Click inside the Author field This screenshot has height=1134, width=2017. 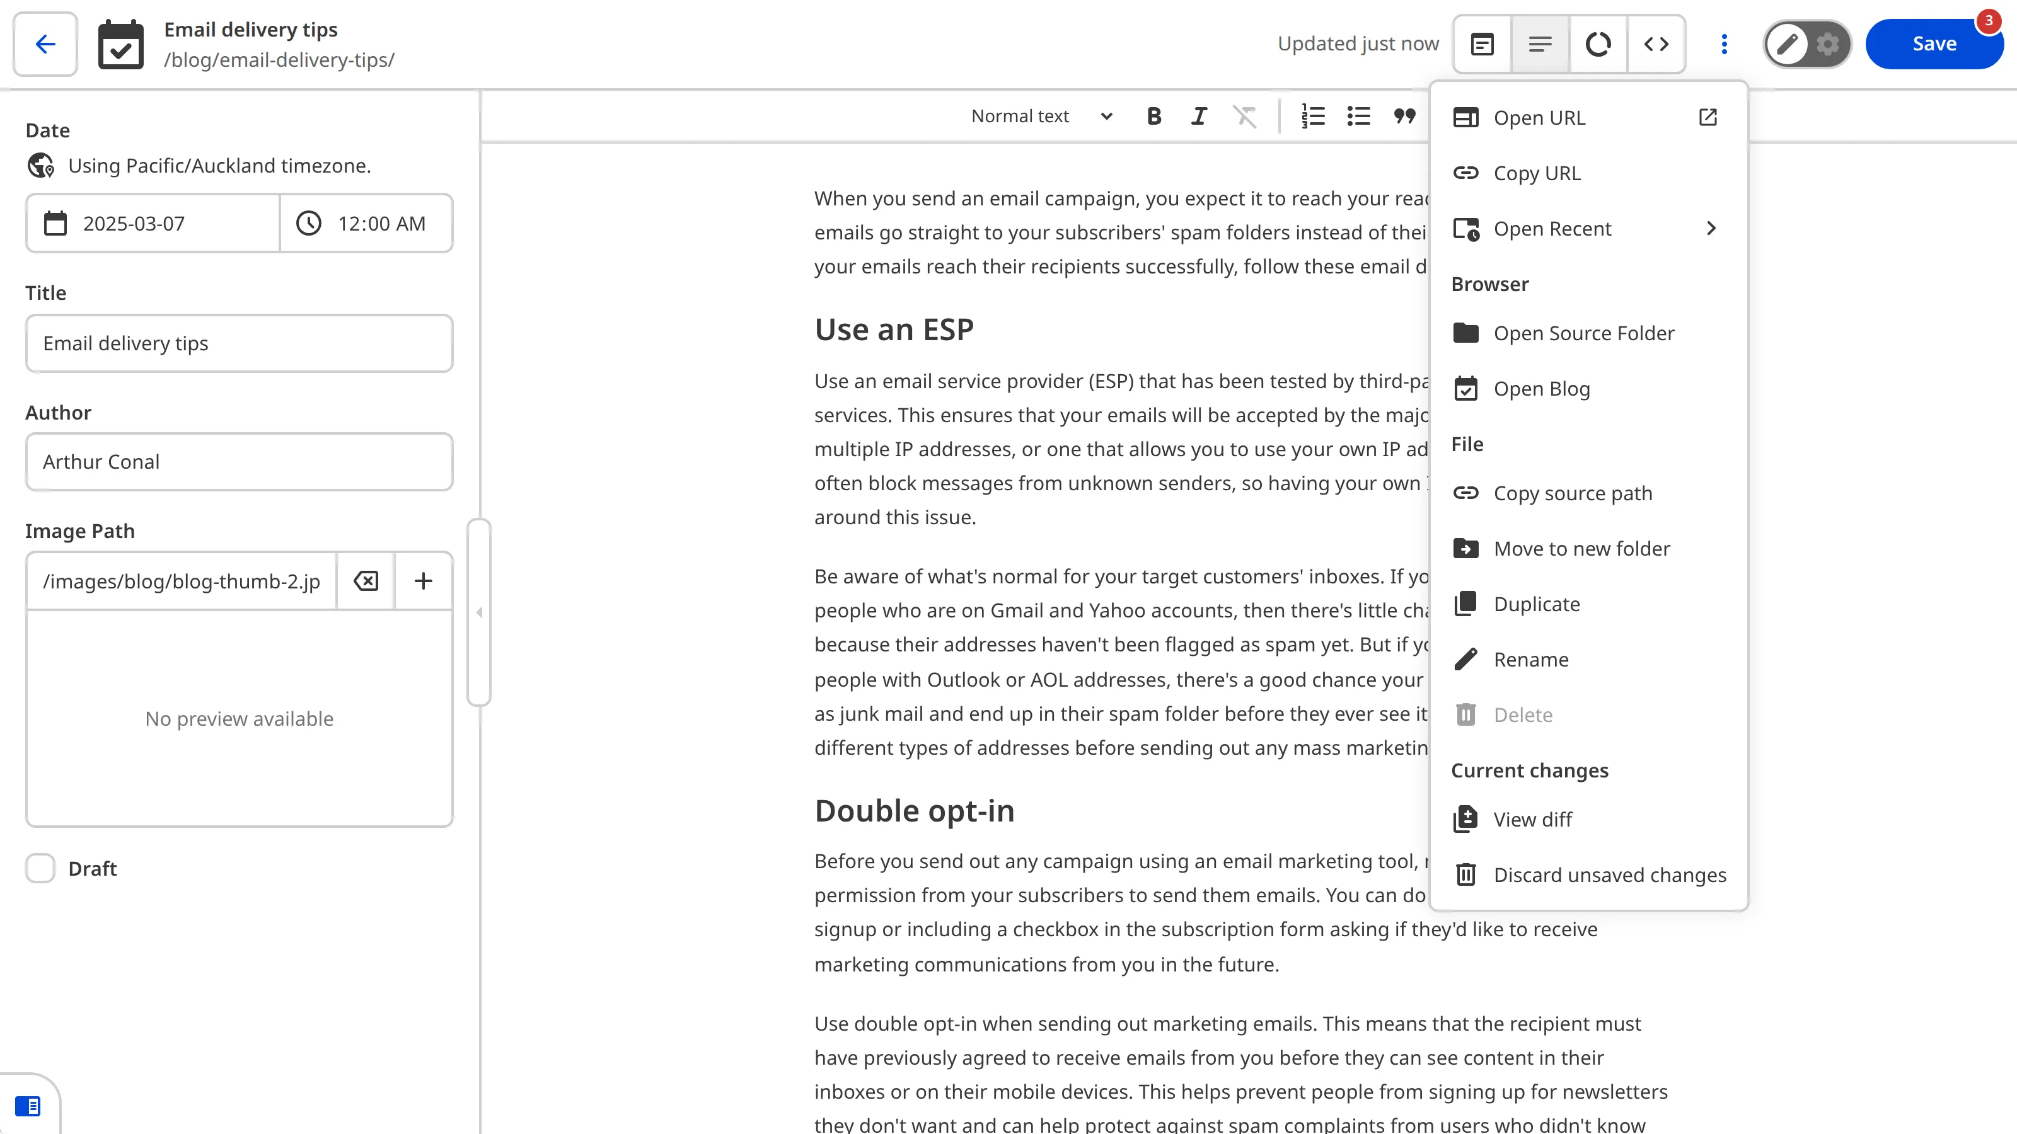click(239, 462)
